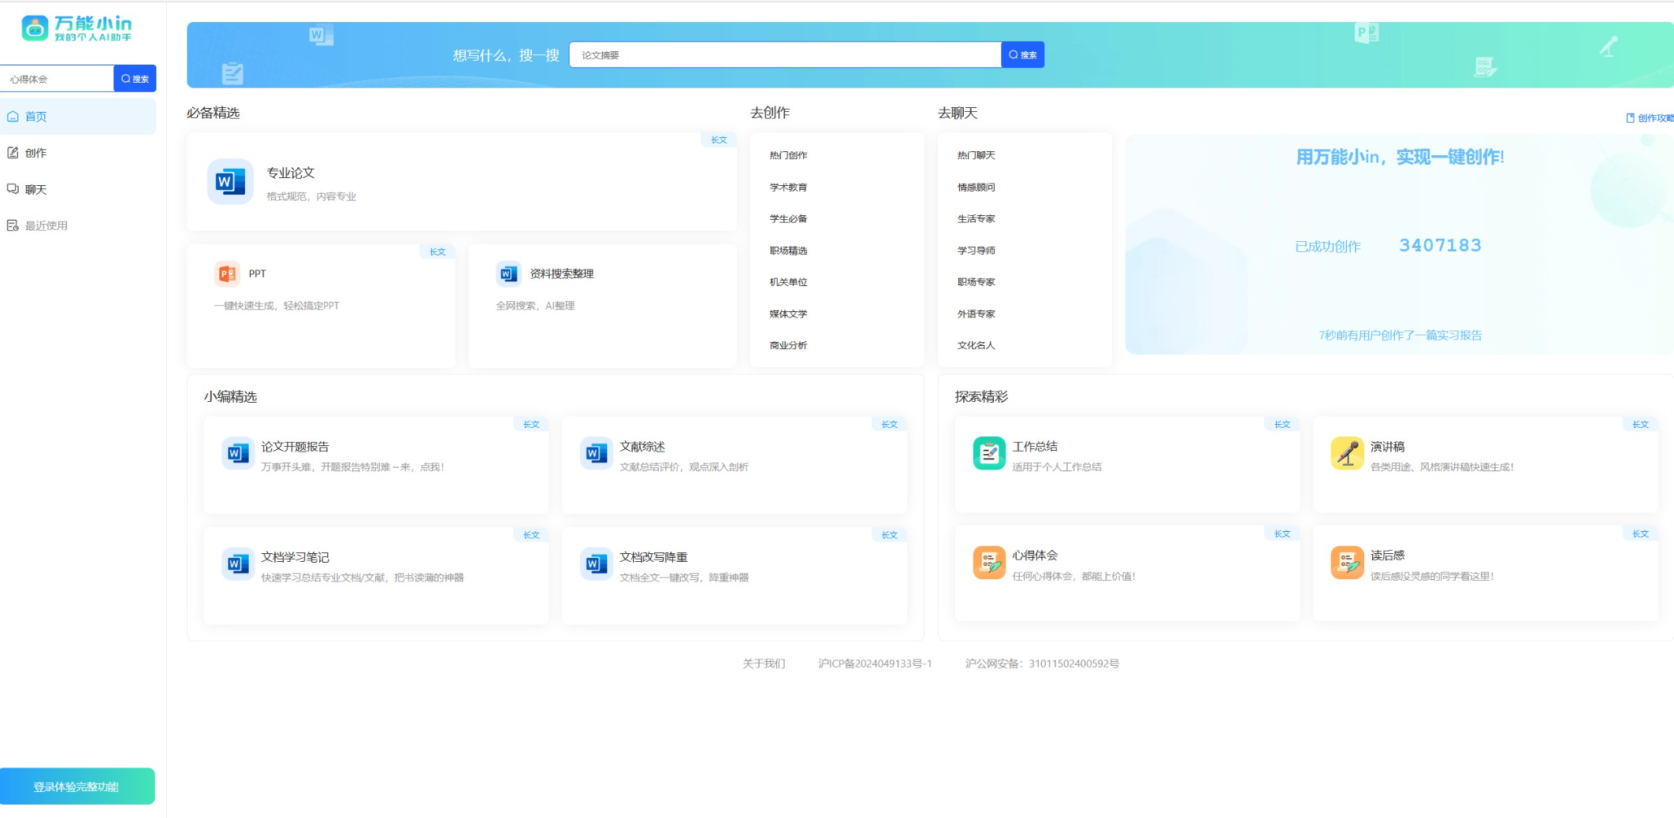
Task: Open the 关于我们 footer link
Action: click(763, 664)
